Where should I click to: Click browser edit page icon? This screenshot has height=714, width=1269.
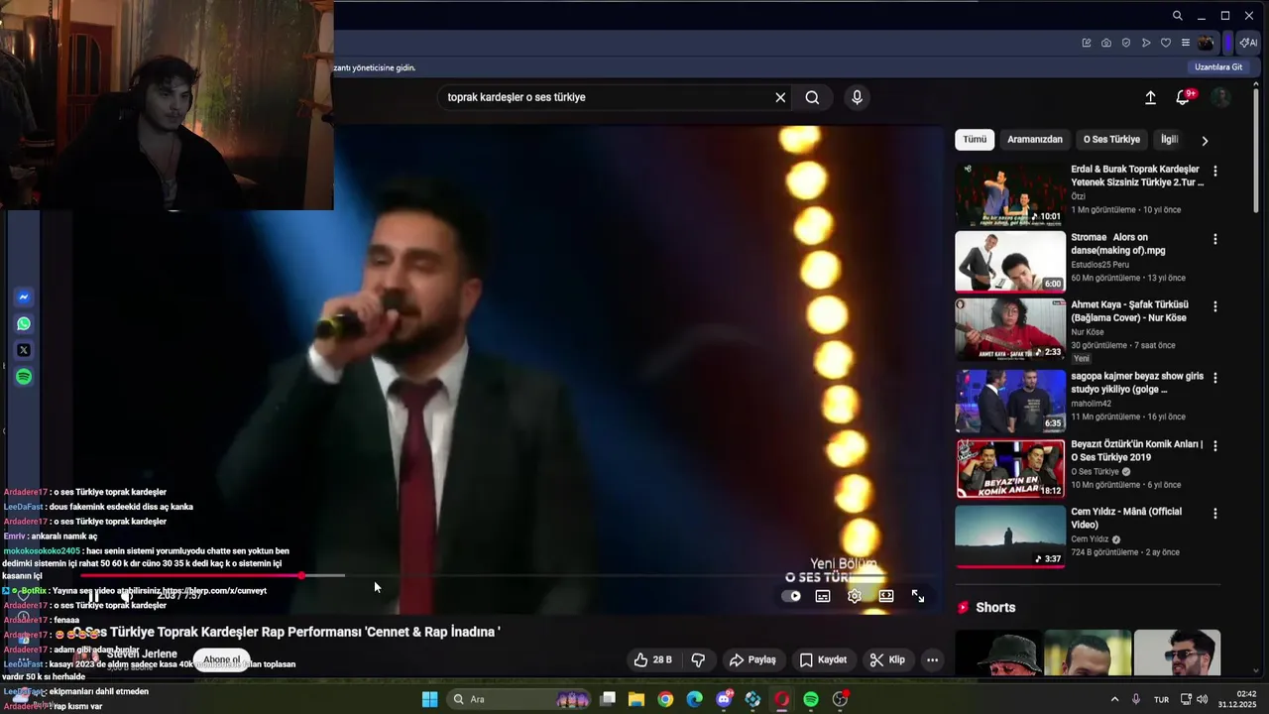coord(1087,43)
